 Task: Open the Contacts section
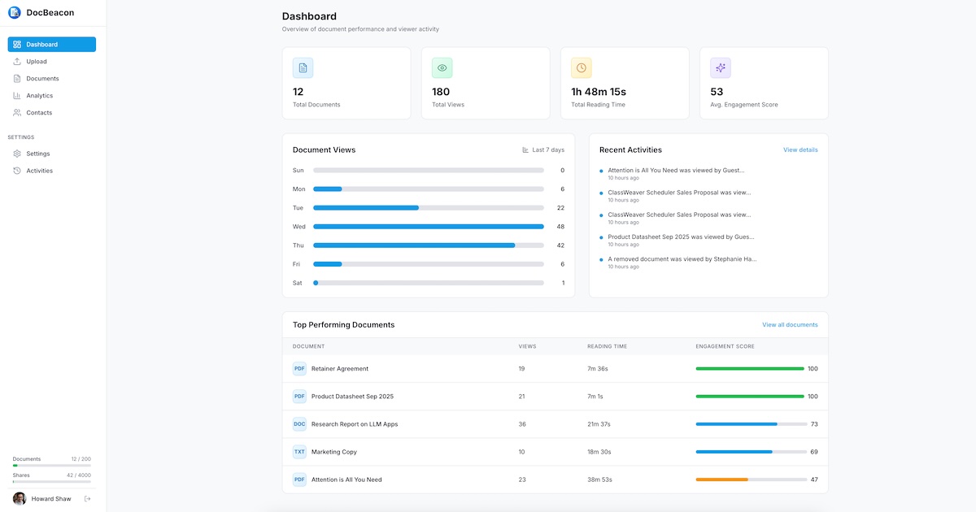(x=52, y=113)
